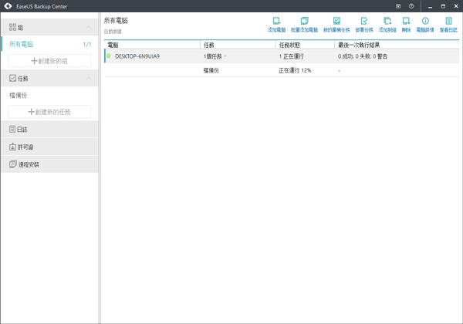Click the 1 正在運行 task status cell

[x=292, y=56]
